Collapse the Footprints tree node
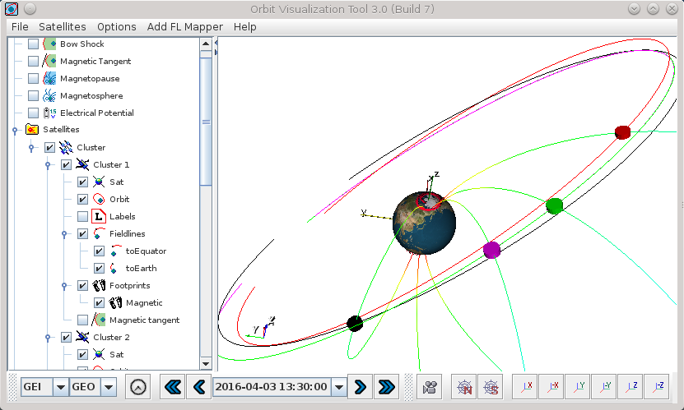 coord(64,286)
